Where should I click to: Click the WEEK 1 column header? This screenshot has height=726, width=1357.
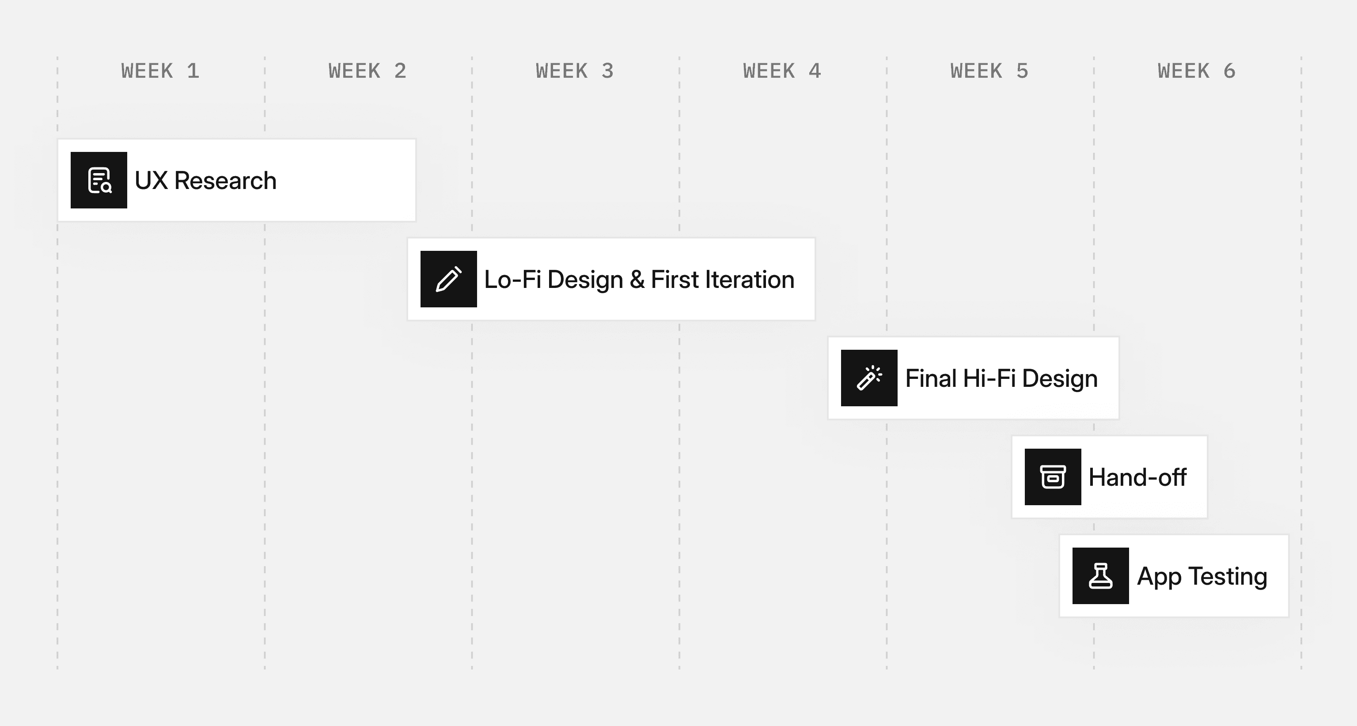click(x=160, y=71)
